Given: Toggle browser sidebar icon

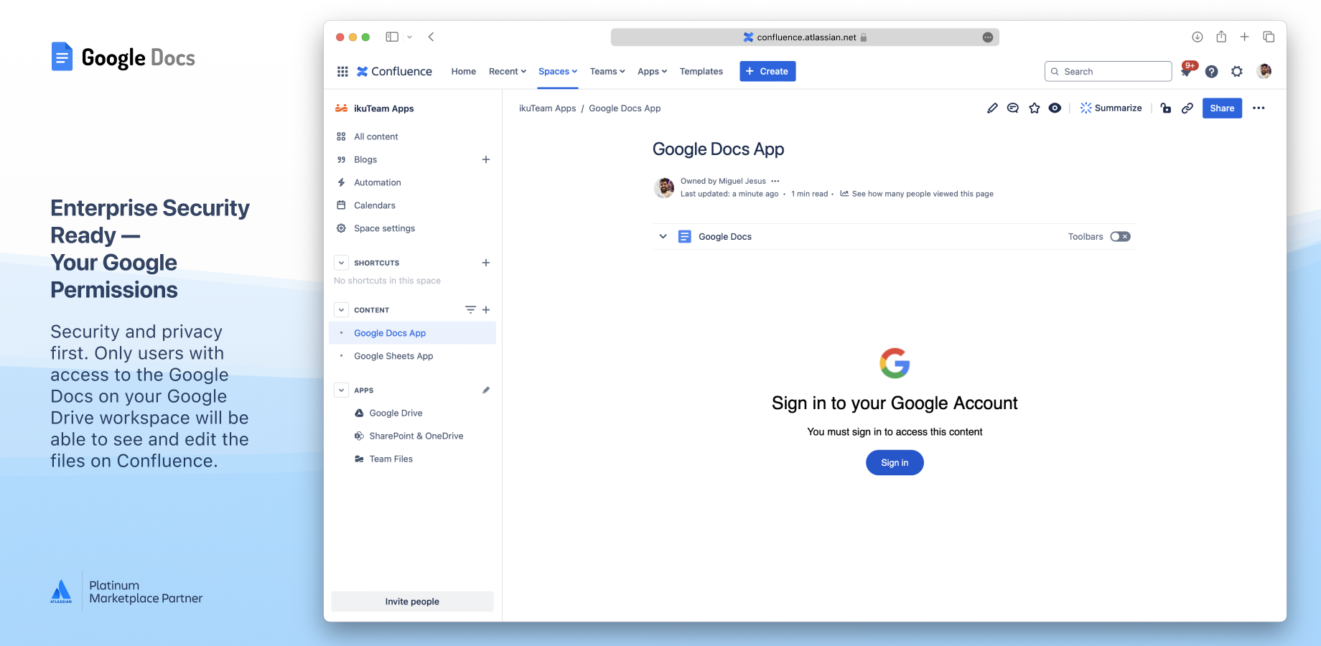Looking at the screenshot, I should (x=392, y=37).
